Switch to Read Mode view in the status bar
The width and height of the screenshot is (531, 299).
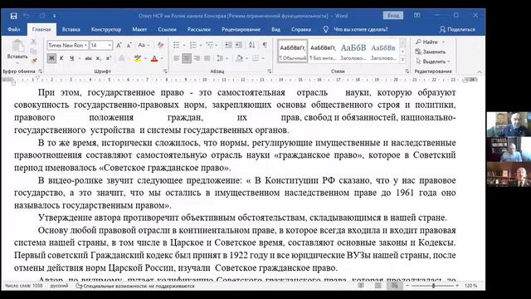point(361,286)
